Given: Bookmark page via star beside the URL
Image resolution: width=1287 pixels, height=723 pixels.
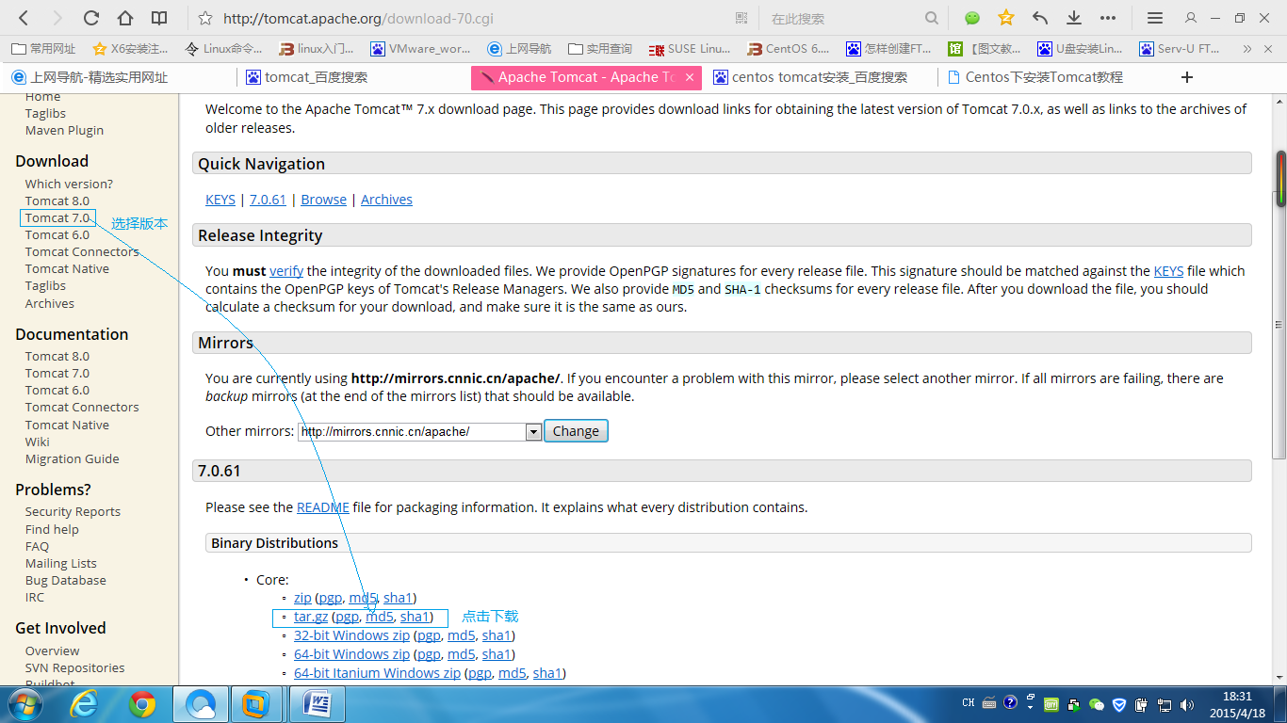Looking at the screenshot, I should coord(205,18).
